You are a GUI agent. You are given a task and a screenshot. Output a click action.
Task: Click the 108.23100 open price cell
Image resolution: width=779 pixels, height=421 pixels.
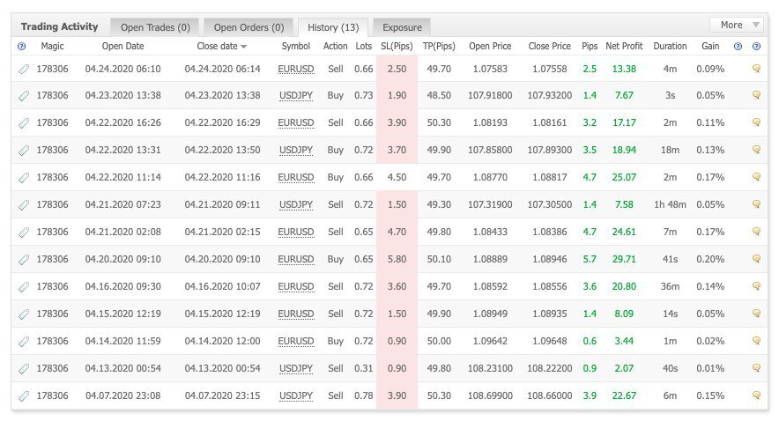tap(490, 368)
